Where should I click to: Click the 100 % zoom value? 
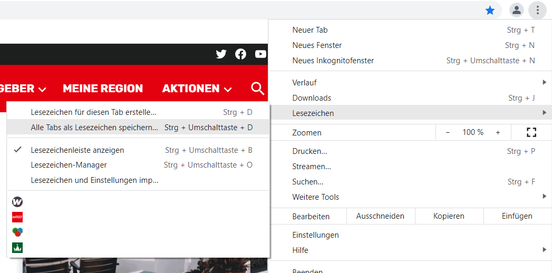click(x=473, y=132)
